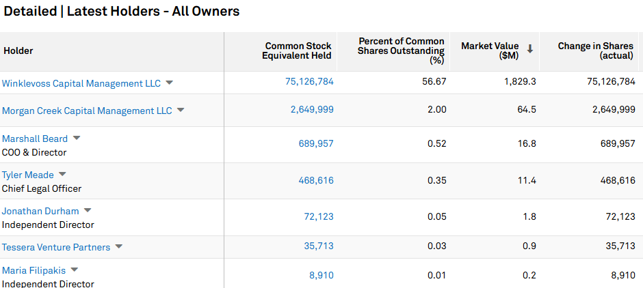This screenshot has height=288, width=643.
Task: Open dropdown arrow beside Maria Filipakis
Action: point(74,270)
